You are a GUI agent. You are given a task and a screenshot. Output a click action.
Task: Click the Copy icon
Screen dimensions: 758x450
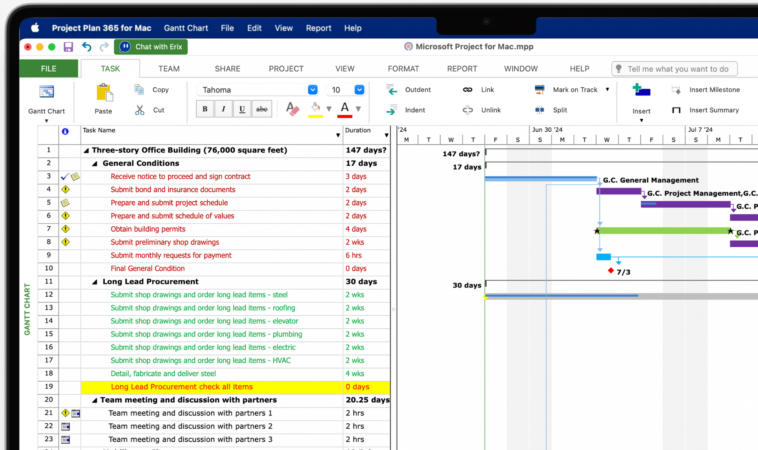(x=139, y=89)
